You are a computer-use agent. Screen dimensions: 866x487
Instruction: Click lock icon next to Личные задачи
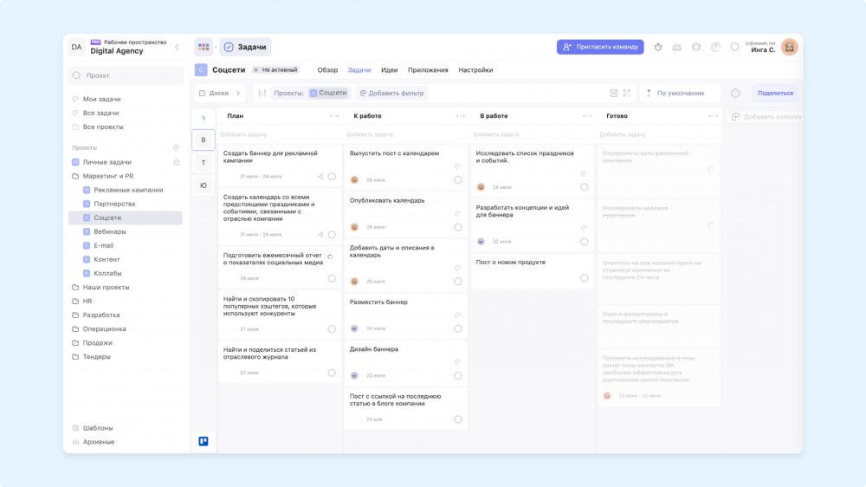[176, 162]
